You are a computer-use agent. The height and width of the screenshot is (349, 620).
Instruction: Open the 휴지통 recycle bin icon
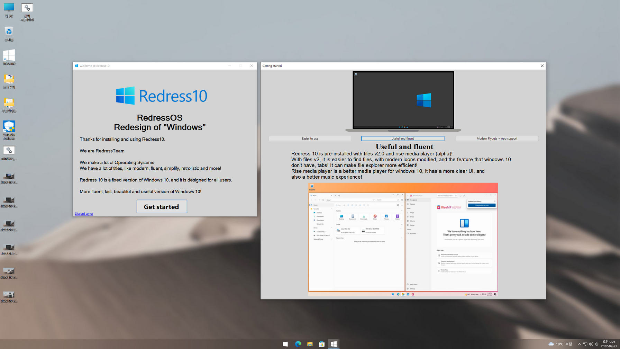[x=9, y=34]
